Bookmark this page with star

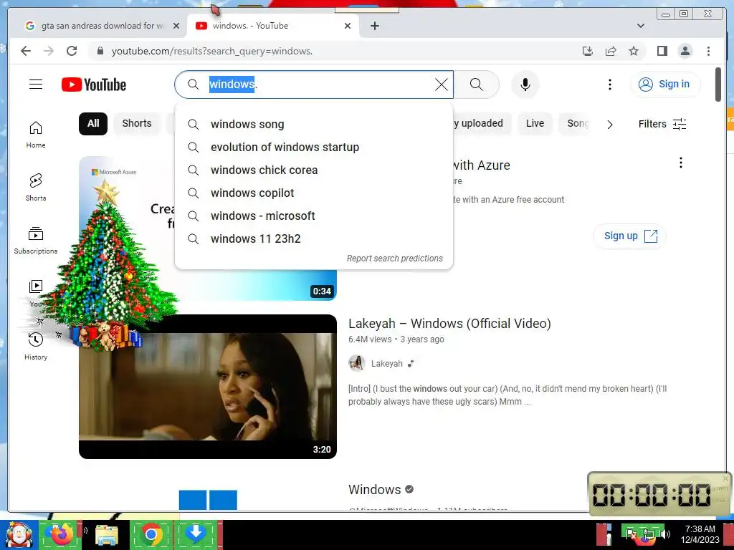(634, 51)
